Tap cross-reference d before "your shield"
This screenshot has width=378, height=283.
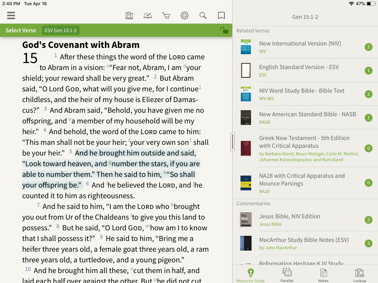(185, 66)
